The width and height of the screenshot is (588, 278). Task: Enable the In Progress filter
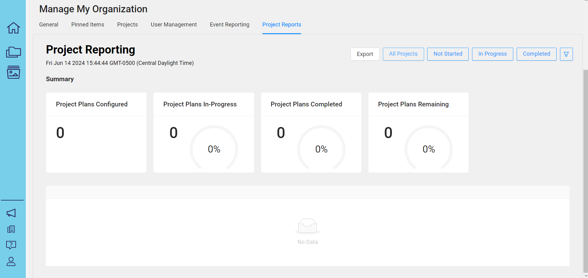pos(492,54)
